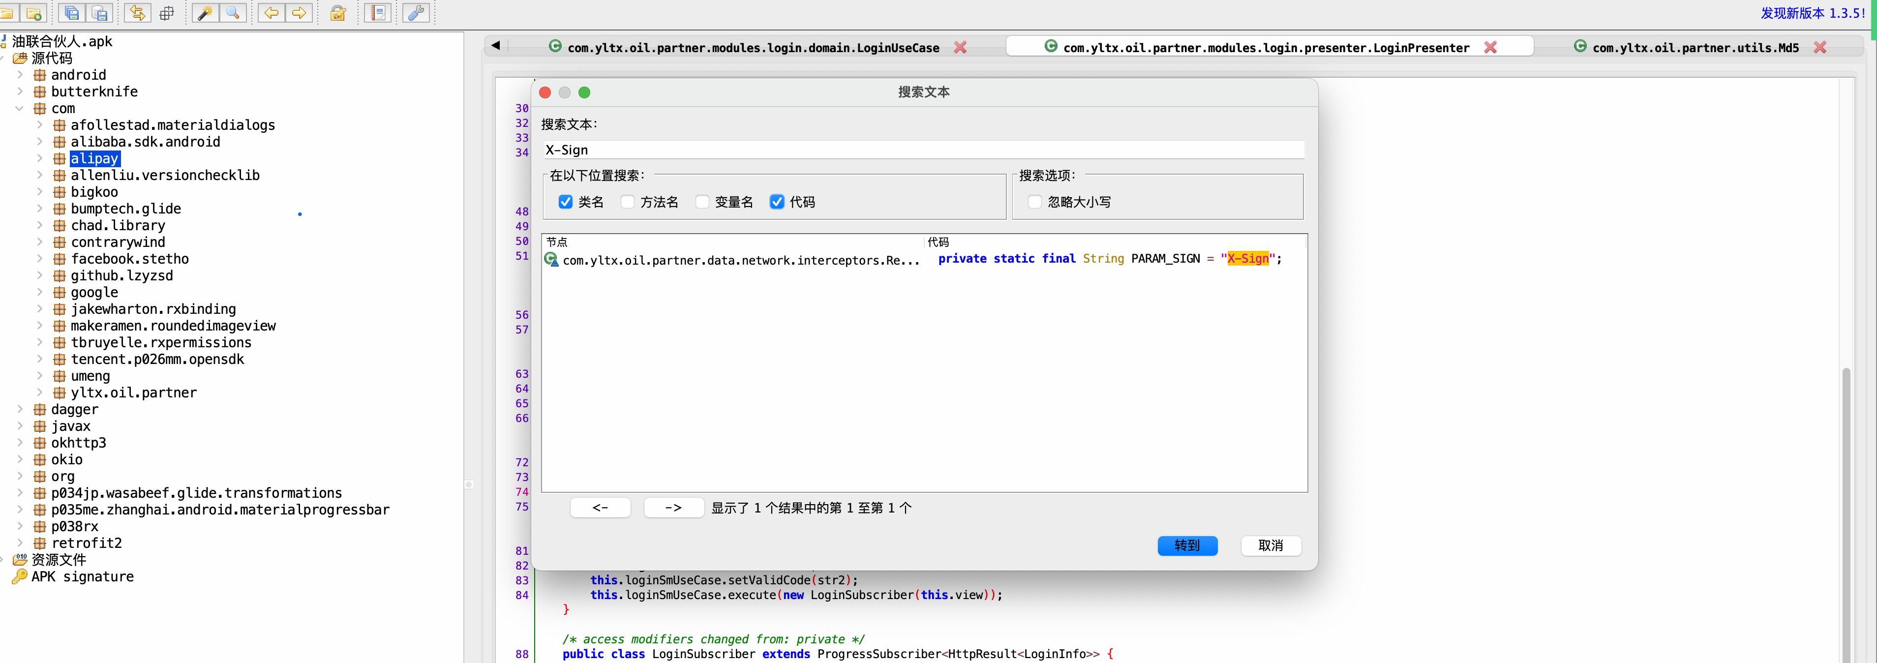Screen dimensions: 1877x663
Task: Uncheck the 类名 search option
Action: pos(566,202)
